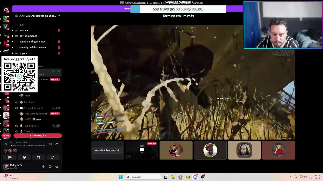Click Voz conectada status text
Viewport: 323px width, 181px height.
click(x=18, y=142)
